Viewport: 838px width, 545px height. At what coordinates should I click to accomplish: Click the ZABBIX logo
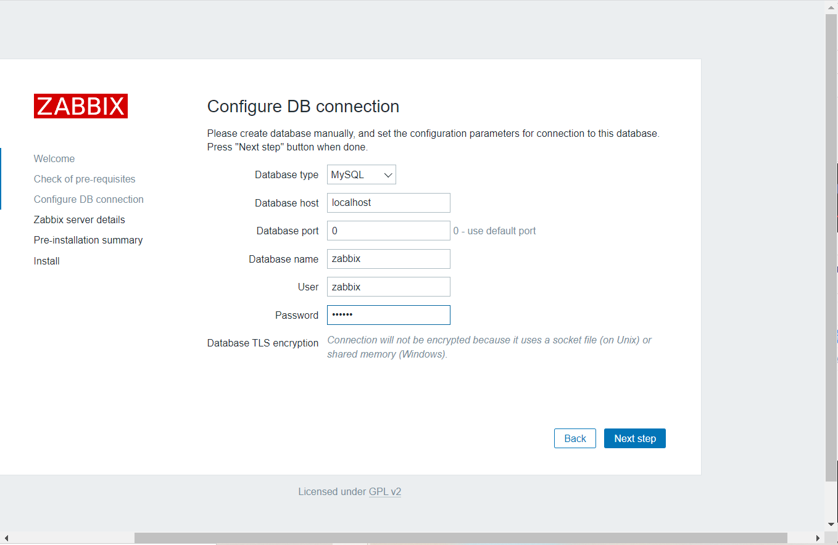(80, 106)
